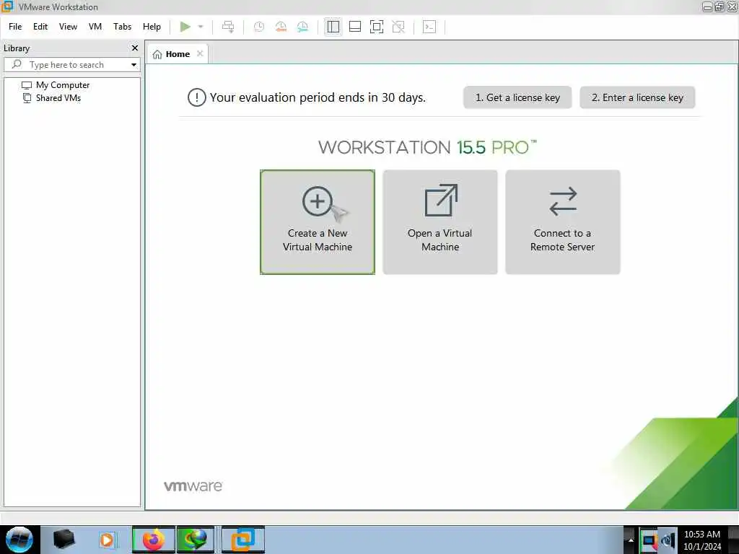Click Create a New Virtual Machine tile
739x554 pixels.
[318, 222]
